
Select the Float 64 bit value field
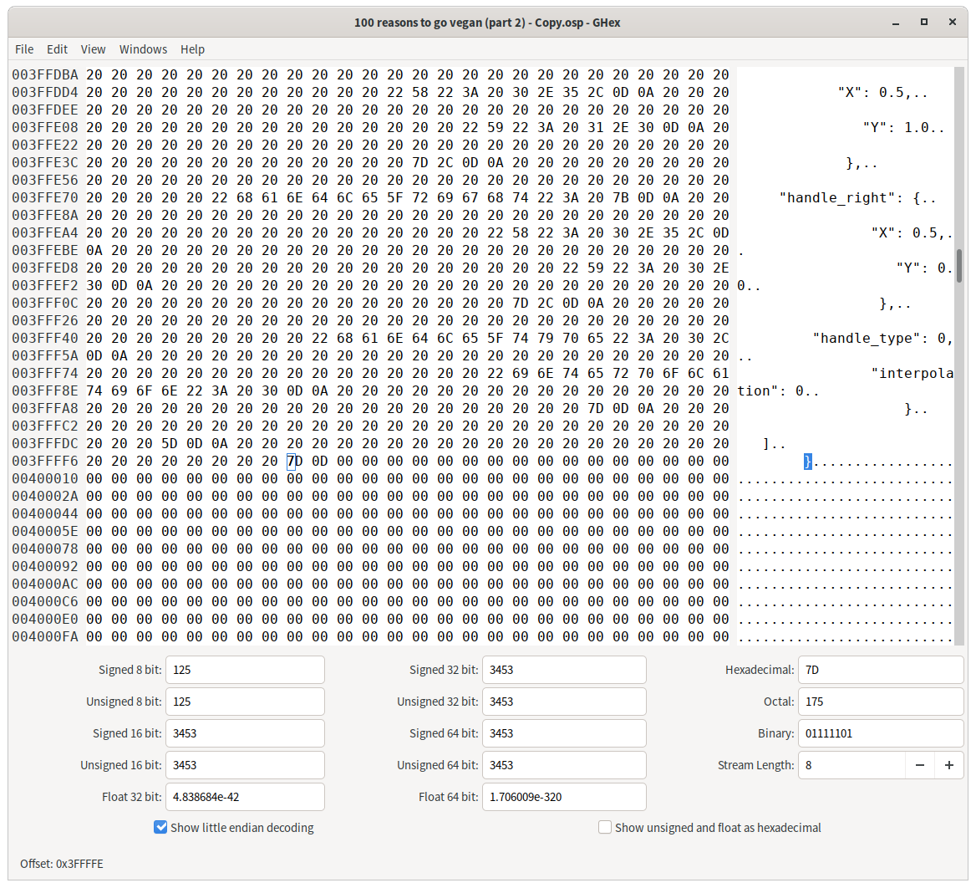564,797
